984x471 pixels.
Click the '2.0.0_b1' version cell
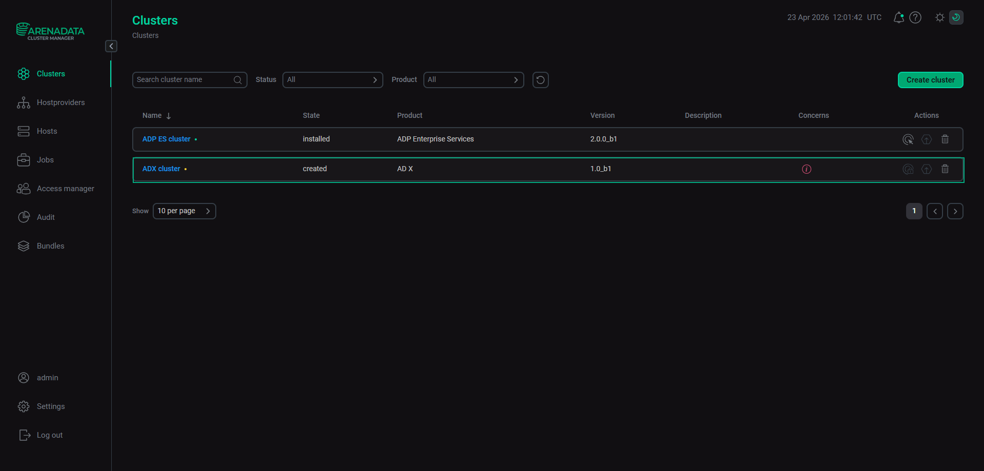coord(604,139)
